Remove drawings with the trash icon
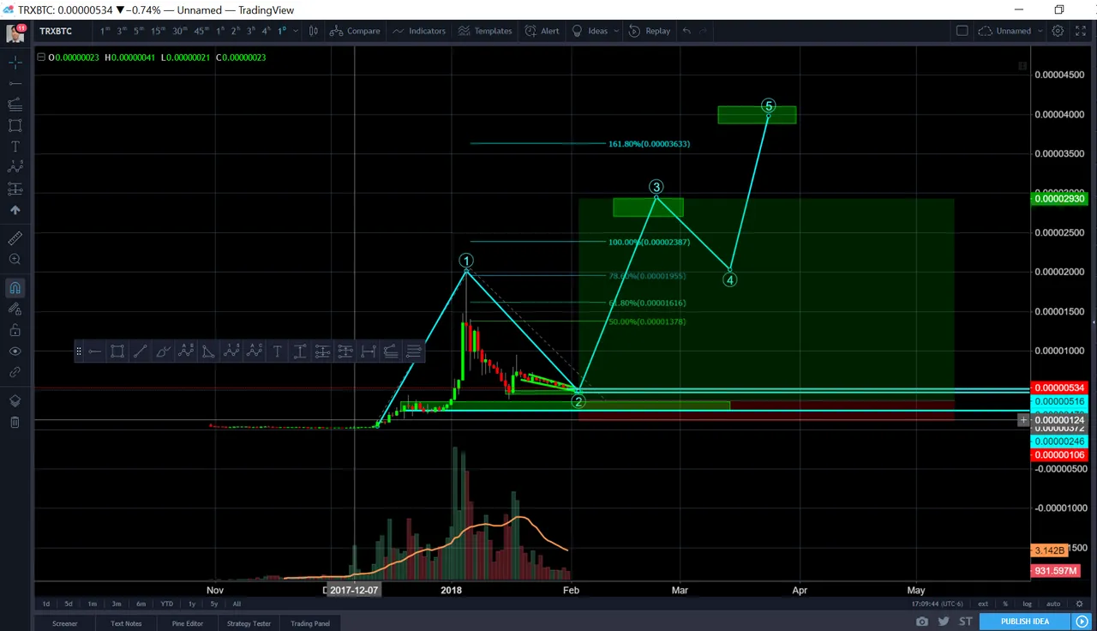 pyautogui.click(x=15, y=422)
